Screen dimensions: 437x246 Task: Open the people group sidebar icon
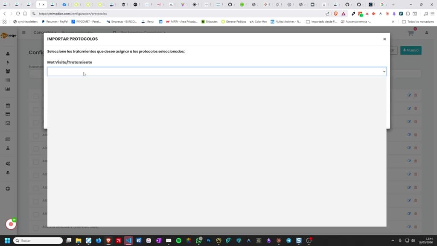[8, 71]
